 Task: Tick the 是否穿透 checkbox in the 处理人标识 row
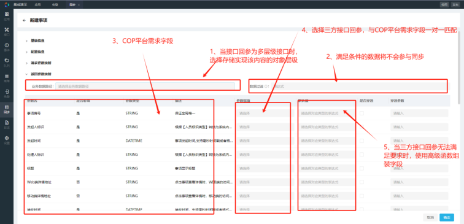362,155
